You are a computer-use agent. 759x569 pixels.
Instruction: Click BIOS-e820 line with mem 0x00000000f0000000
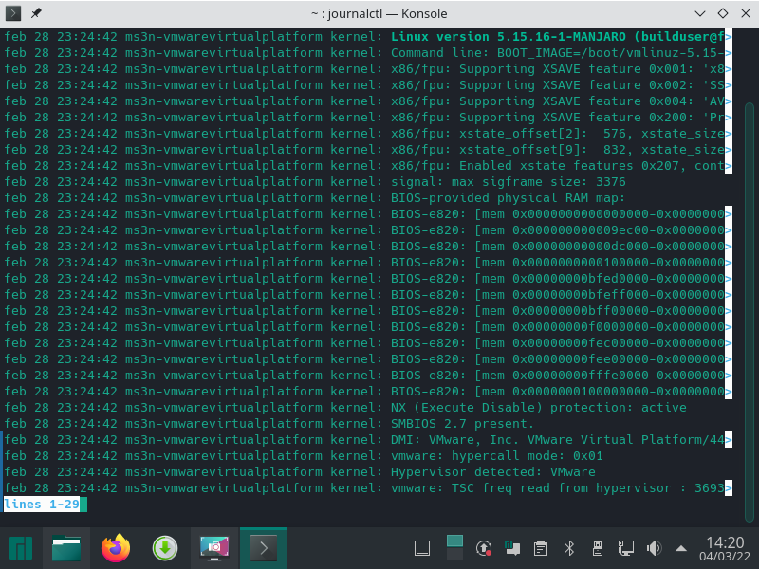point(368,327)
